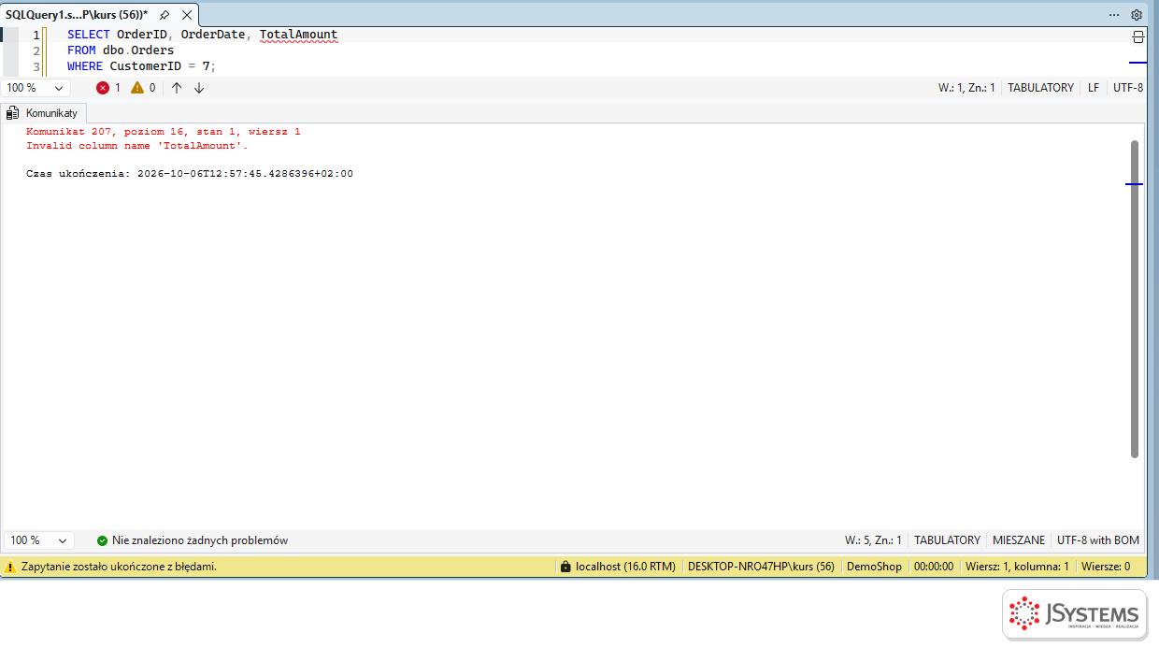Click 'Zapytanie zostało ukończone z błędami.' status

tap(120, 567)
